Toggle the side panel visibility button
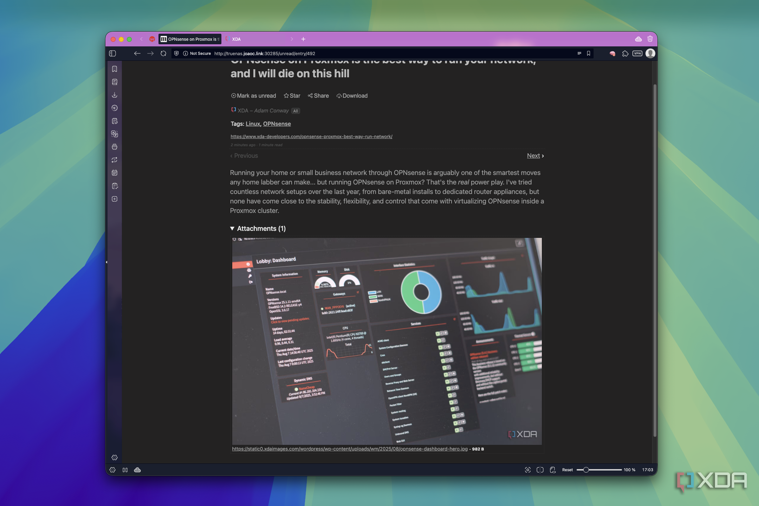759x506 pixels. click(x=112, y=53)
